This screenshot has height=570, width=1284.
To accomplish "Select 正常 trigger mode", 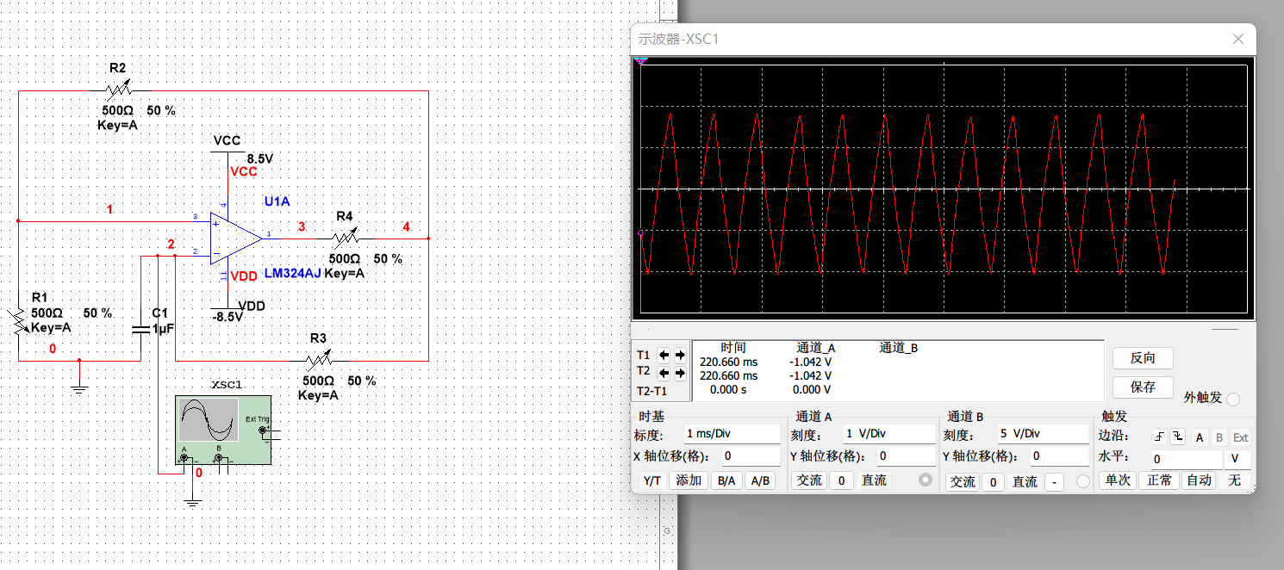I will click(1159, 480).
